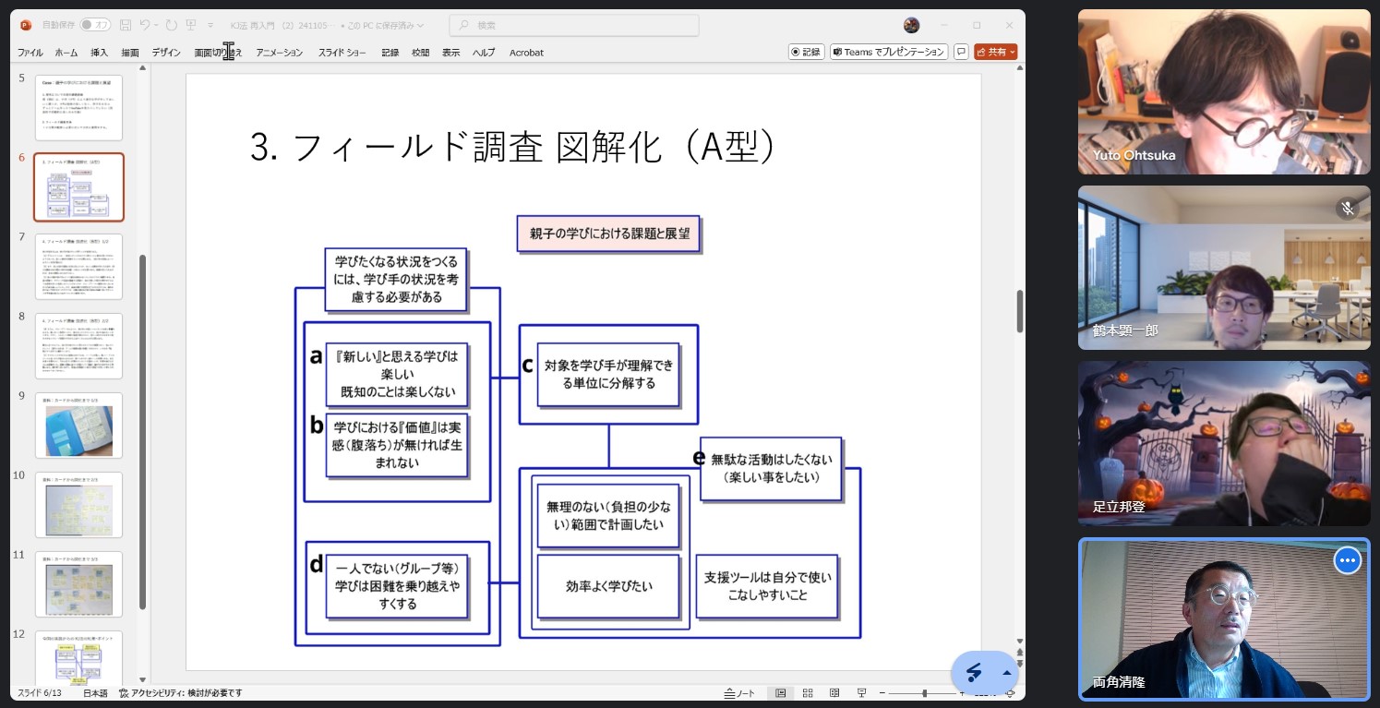Click the Undo arrow icon
Screen dimensions: 1380x708
click(x=145, y=25)
